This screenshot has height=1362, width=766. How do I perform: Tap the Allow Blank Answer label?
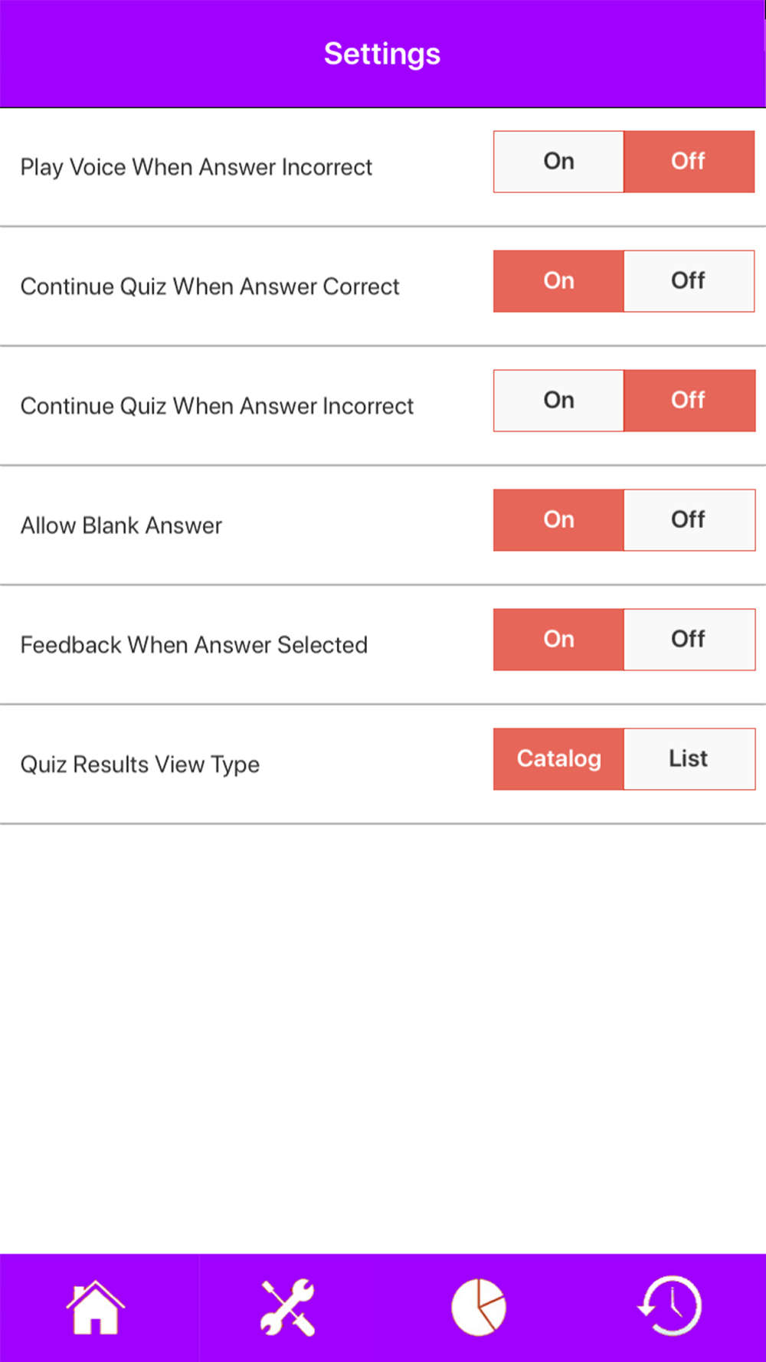121,525
